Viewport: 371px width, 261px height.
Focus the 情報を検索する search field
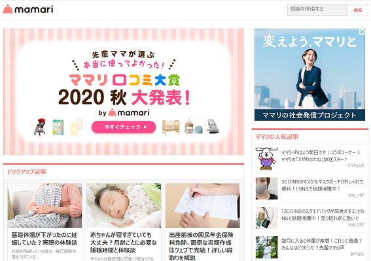[x=317, y=10]
